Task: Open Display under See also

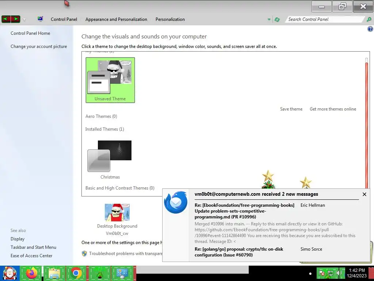Action: tap(18, 239)
